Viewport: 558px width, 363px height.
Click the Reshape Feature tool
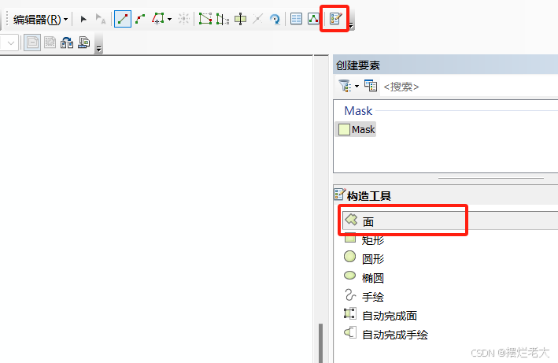[205, 19]
